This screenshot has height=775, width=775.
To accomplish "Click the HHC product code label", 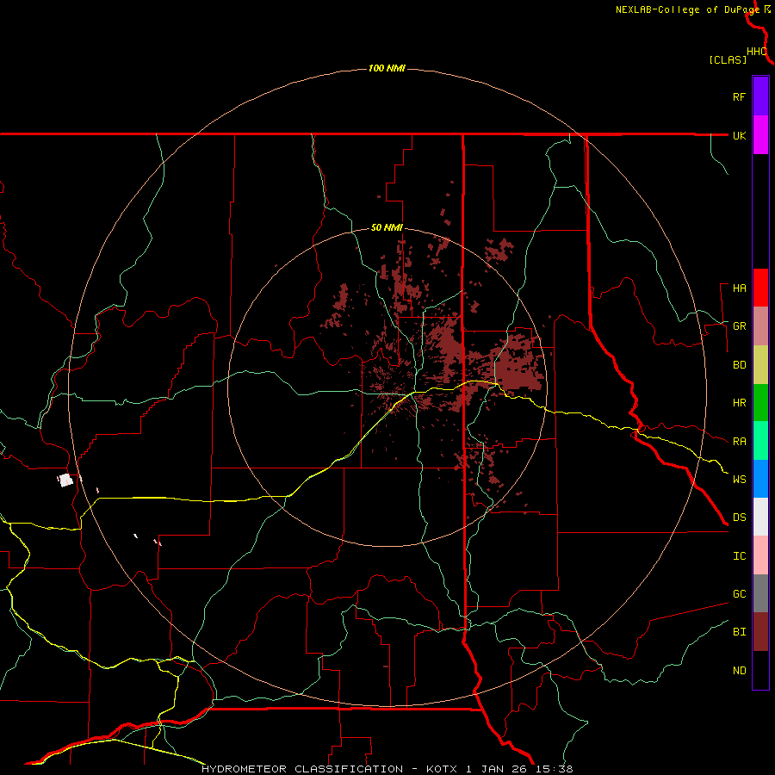I will point(756,52).
